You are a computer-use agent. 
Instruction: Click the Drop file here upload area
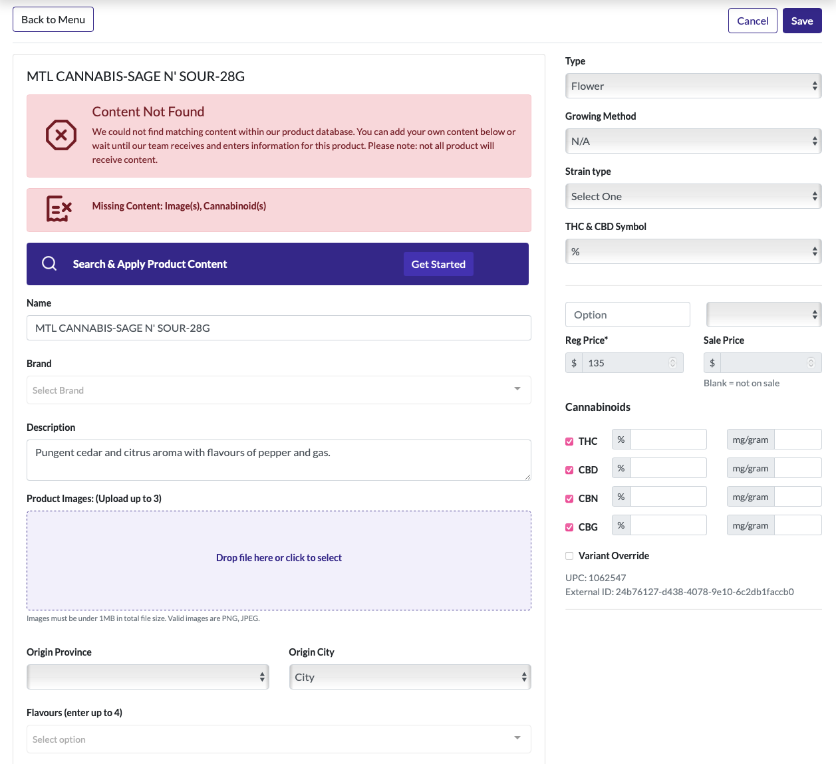point(279,561)
